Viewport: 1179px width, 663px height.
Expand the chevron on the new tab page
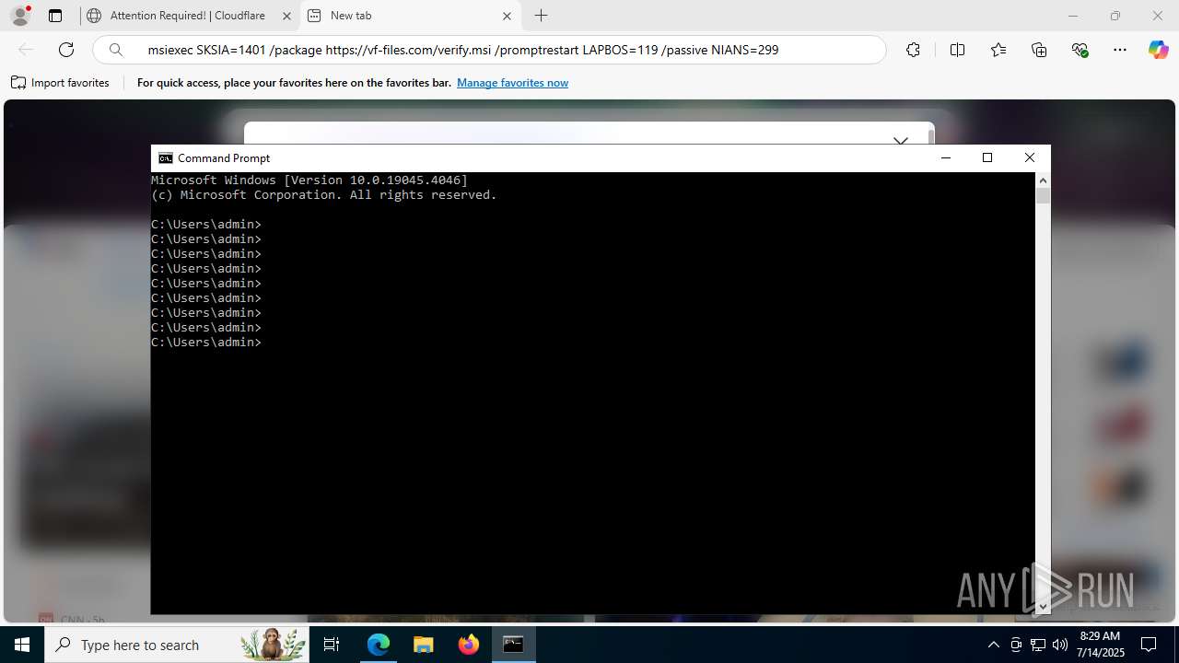(901, 141)
